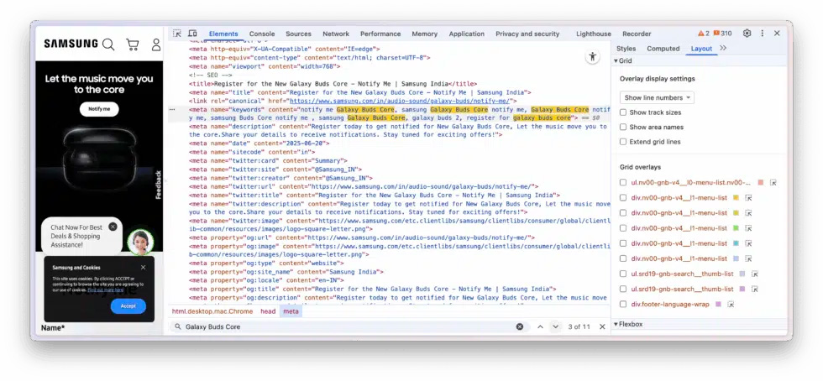Show more sidebar tabs chevron
Viewport: 823px width, 381px height.
[x=723, y=48]
